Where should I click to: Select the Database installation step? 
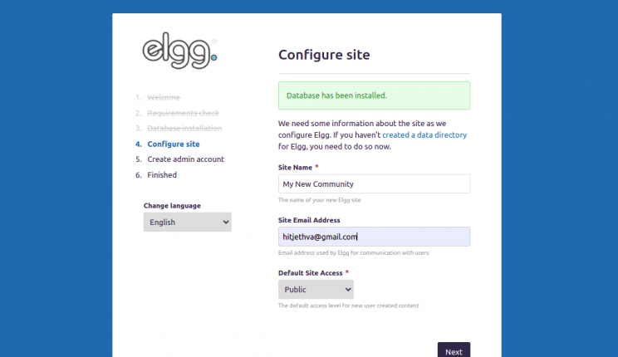coord(184,129)
